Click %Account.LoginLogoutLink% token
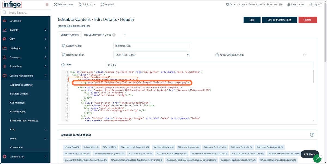Viewport: 327px width, 164px height. click(135, 147)
